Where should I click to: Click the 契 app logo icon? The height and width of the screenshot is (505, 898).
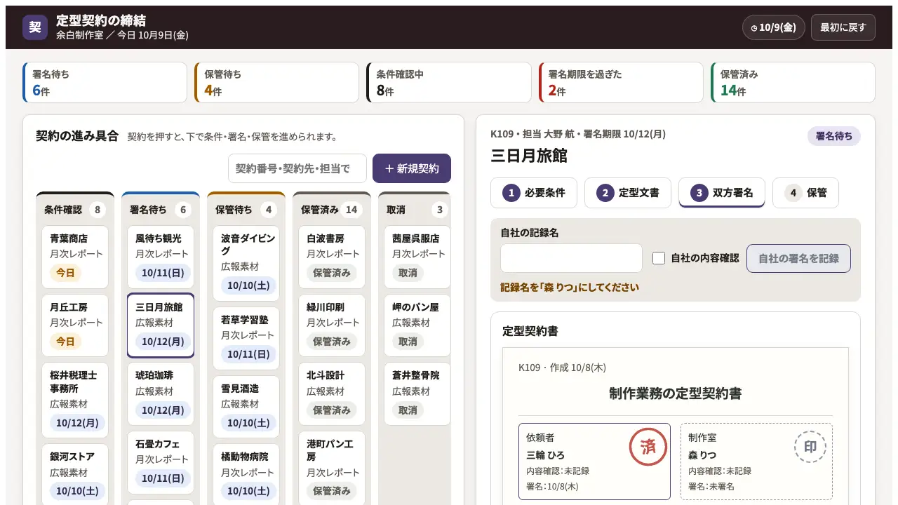coord(35,27)
